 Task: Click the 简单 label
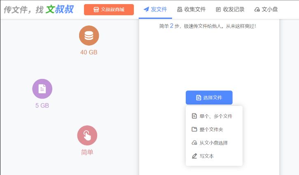point(87,152)
